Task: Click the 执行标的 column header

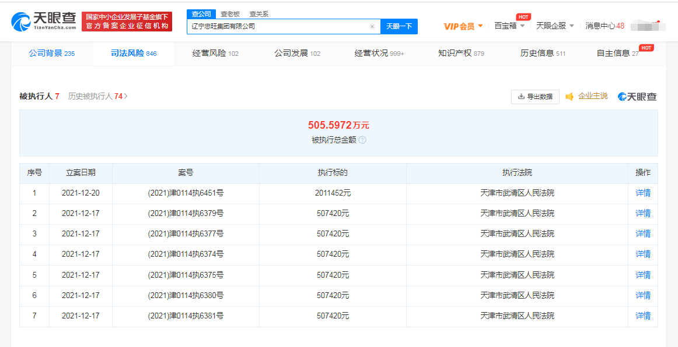Action: tap(333, 173)
